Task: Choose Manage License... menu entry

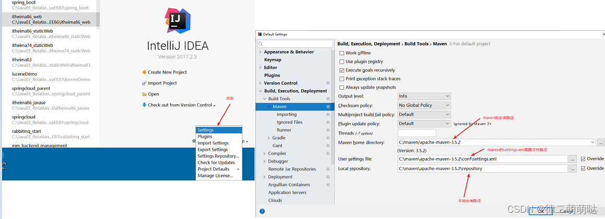Action: [219, 176]
